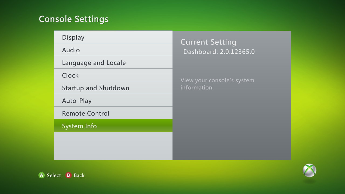
Task: Open Startup and Shutdown settings
Action: [113, 88]
